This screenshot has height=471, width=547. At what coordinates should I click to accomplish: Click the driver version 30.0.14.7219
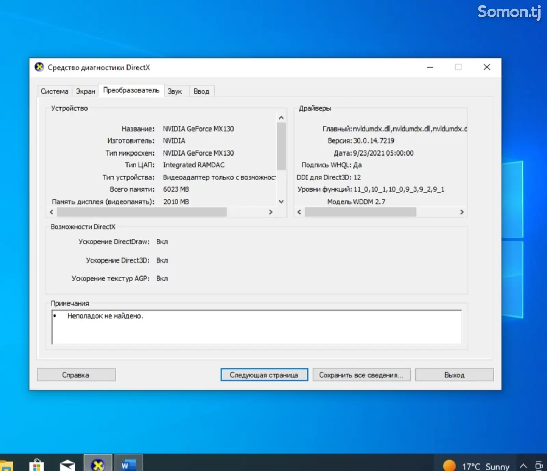[374, 141]
